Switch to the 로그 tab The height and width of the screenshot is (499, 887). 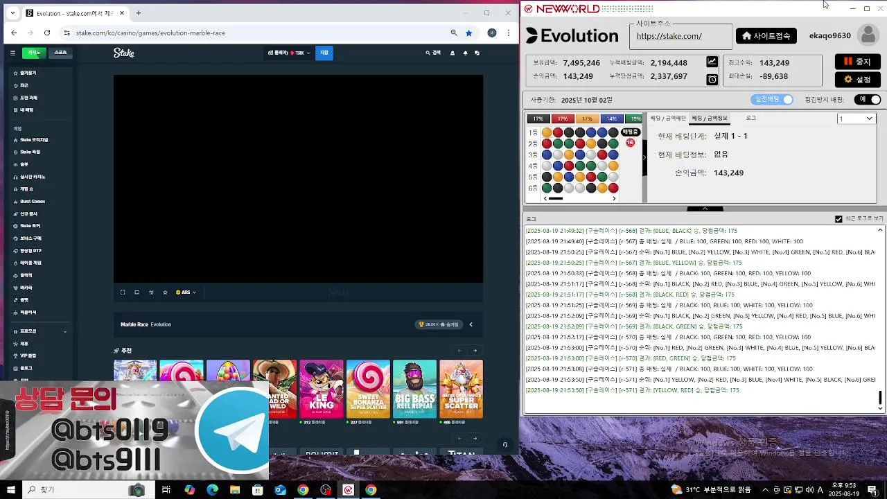tap(750, 119)
